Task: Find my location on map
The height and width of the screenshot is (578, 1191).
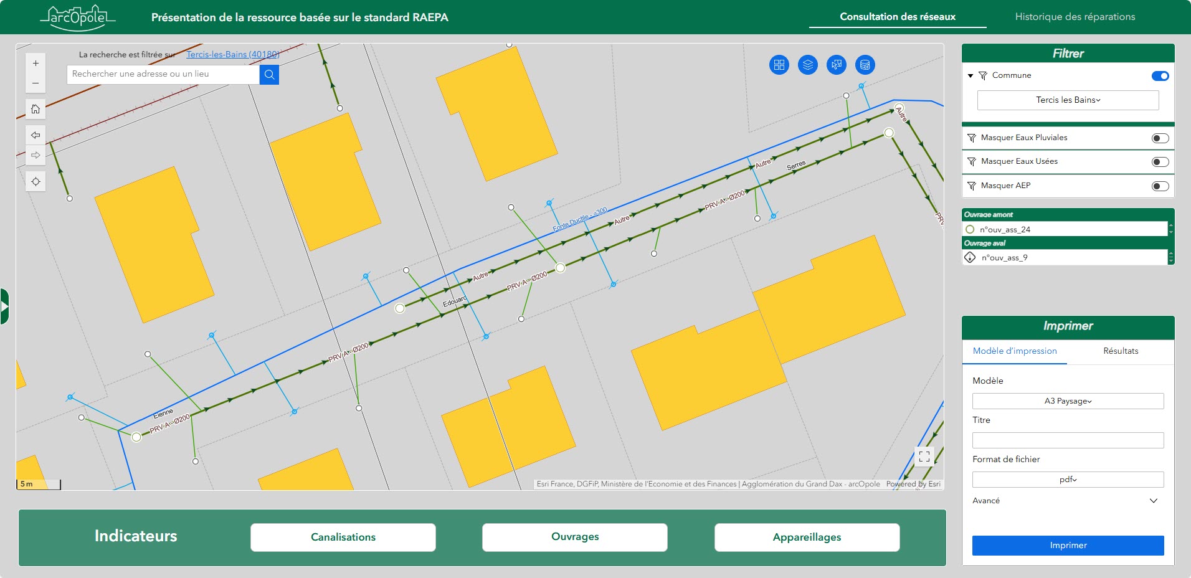Action: tap(36, 182)
